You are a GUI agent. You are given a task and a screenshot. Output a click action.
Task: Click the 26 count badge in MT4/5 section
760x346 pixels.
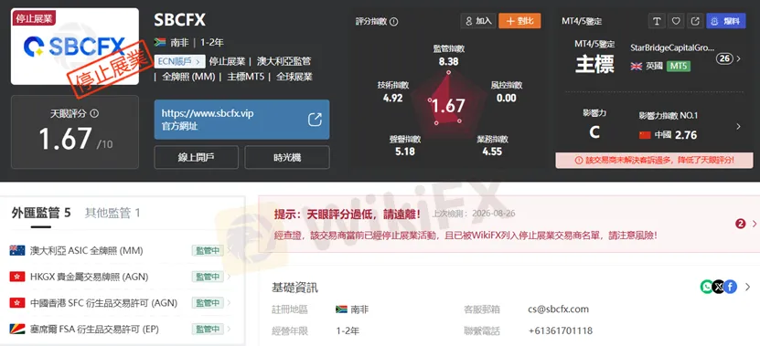724,58
